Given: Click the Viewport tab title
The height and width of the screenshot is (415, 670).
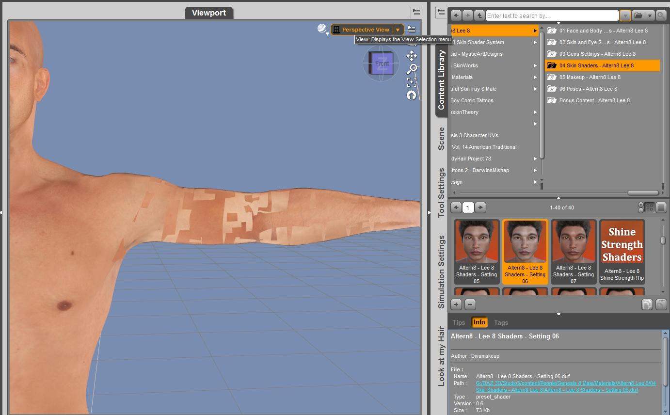Looking at the screenshot, I should [209, 13].
